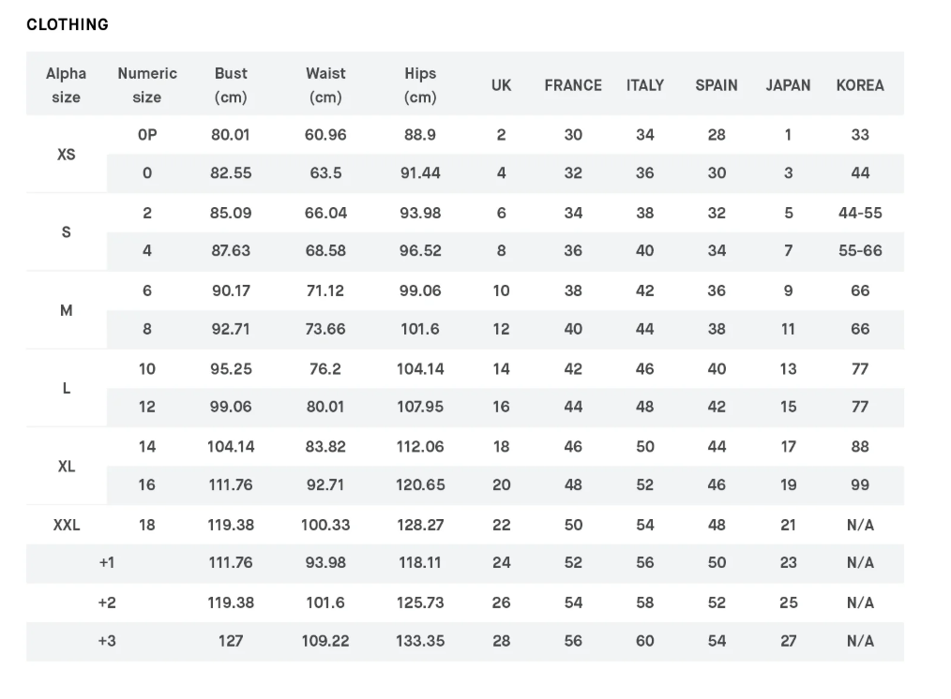Click the Waist (cm) column header
The height and width of the screenshot is (699, 951).
(325, 85)
